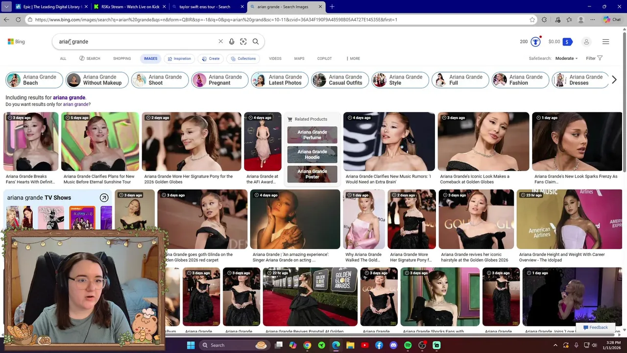Open Bing hamburger settings menu
627x353 pixels.
point(606,42)
